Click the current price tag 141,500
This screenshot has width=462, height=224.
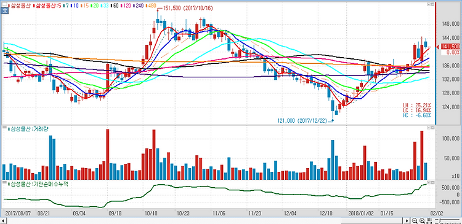(x=450, y=47)
